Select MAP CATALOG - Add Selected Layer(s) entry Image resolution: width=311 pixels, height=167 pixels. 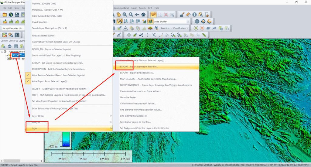click(x=156, y=79)
